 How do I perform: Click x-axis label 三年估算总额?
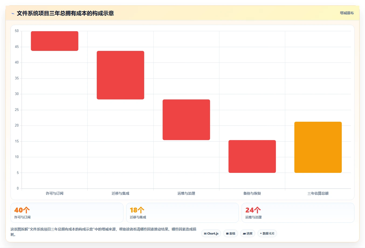click(318, 193)
